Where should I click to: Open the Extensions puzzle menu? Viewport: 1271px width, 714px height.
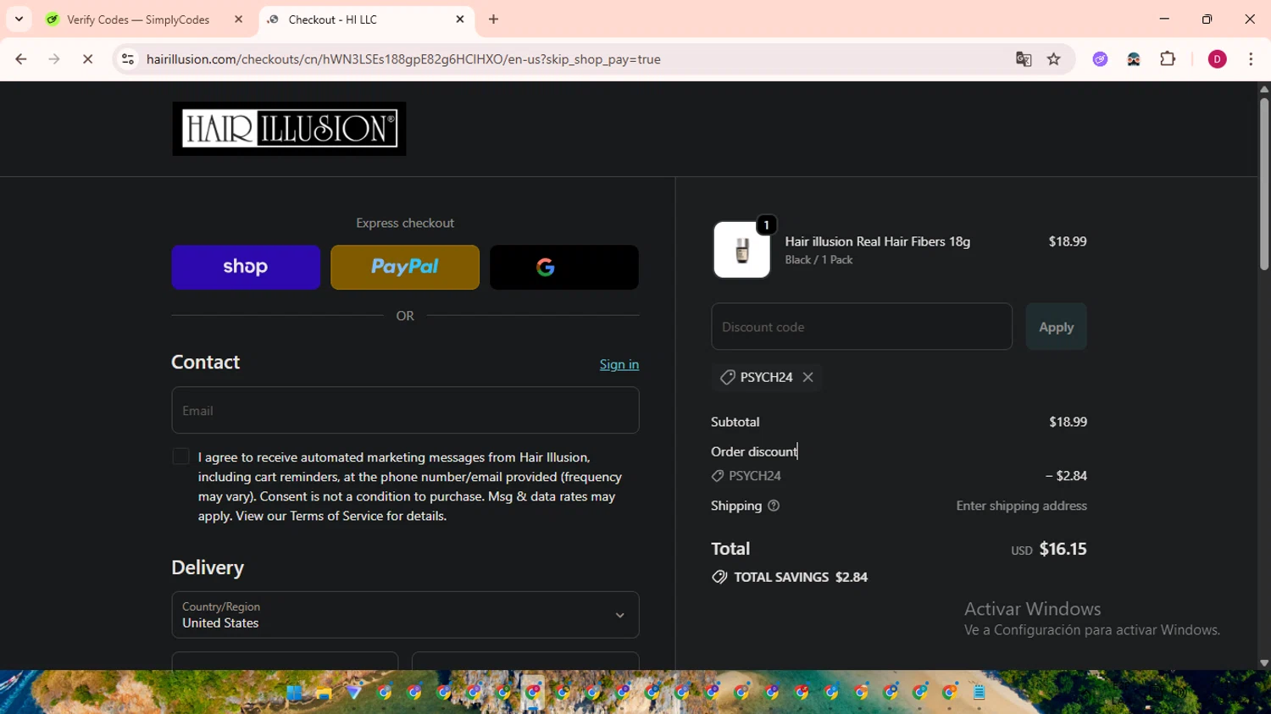(1168, 59)
